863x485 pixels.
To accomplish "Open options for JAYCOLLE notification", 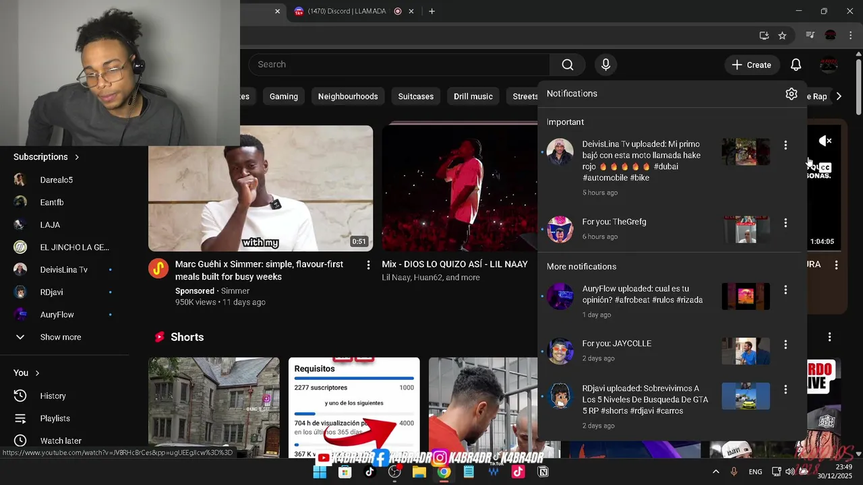I will [x=785, y=344].
